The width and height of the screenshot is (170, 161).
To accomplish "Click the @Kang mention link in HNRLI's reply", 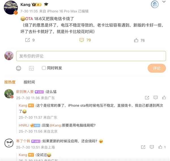I will pos(55,125).
